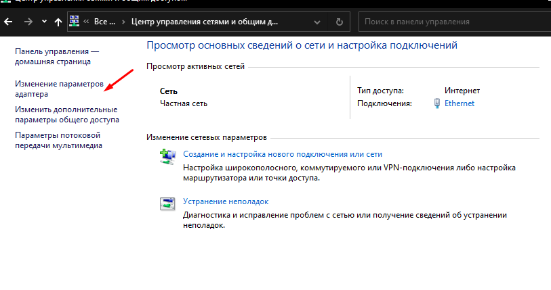The height and width of the screenshot is (290, 551).
Task: Open the recent locations dropdown chevron
Action: click(44, 22)
